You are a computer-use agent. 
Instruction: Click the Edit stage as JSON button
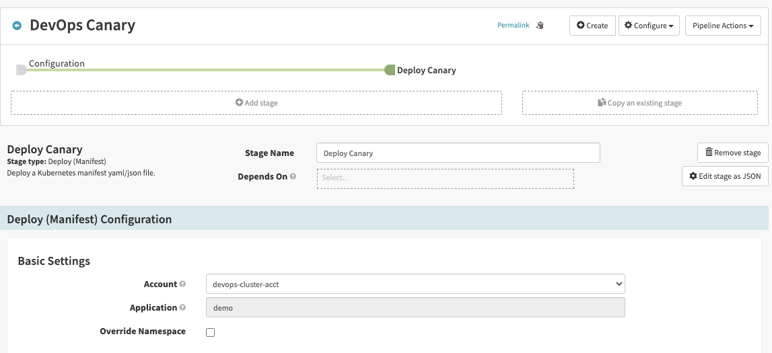pos(724,176)
